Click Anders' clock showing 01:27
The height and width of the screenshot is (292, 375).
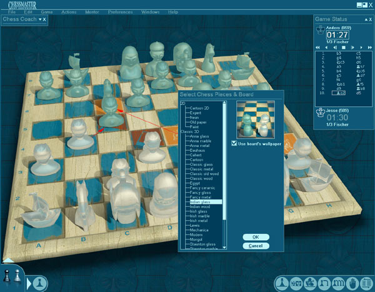coord(337,35)
